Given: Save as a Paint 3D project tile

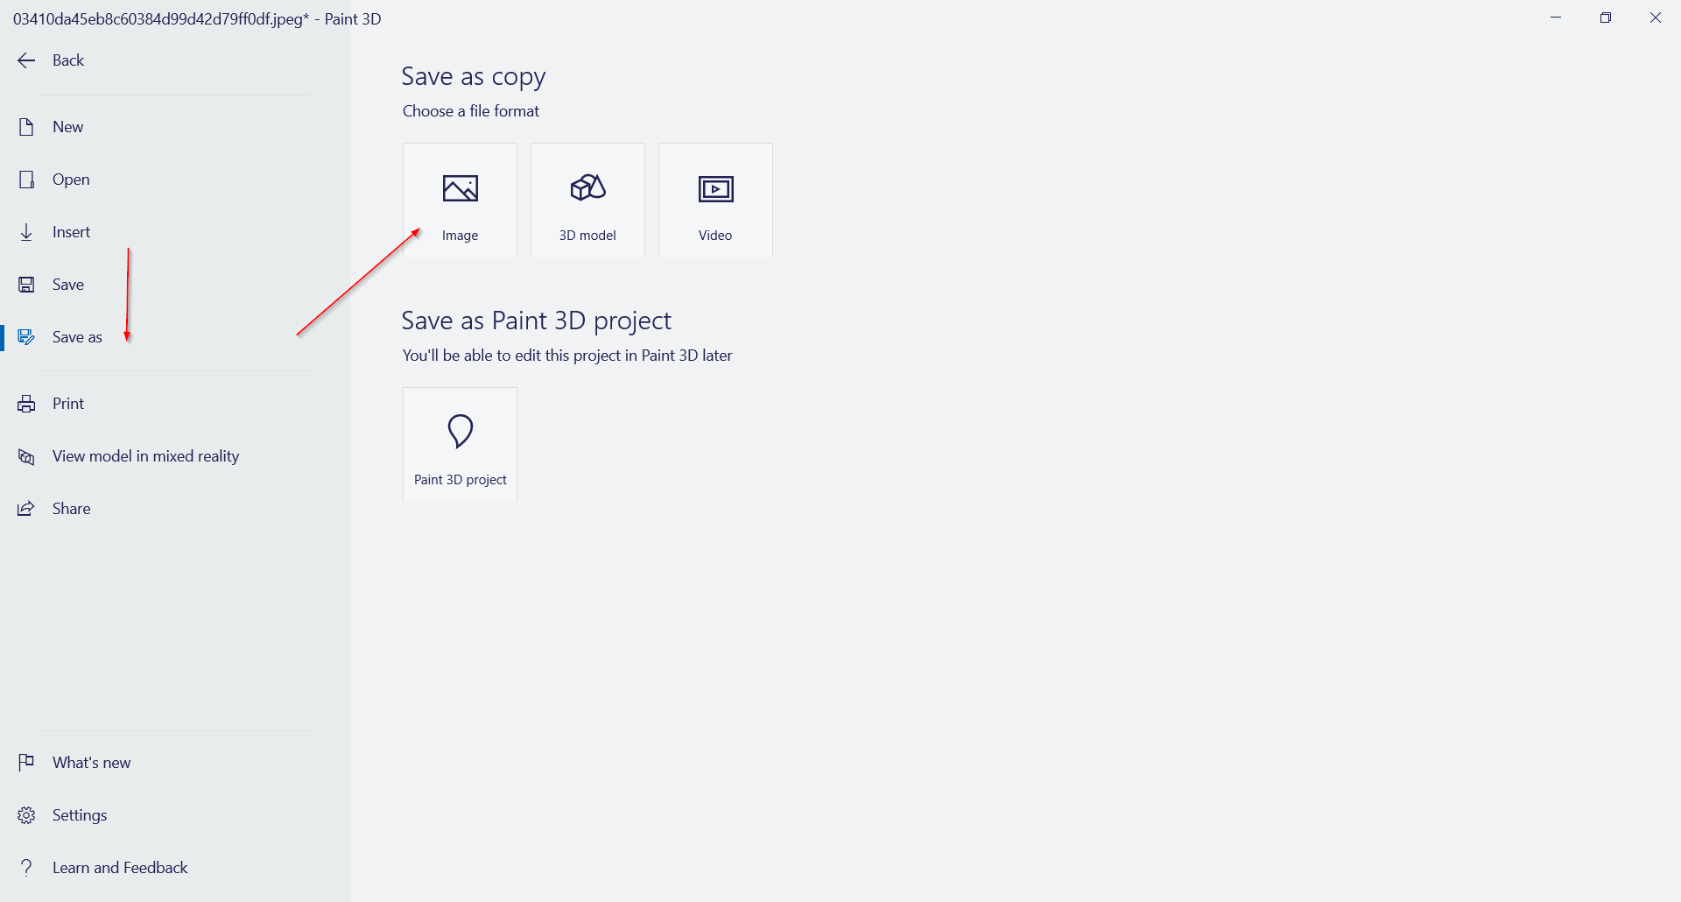Looking at the screenshot, I should point(460,444).
